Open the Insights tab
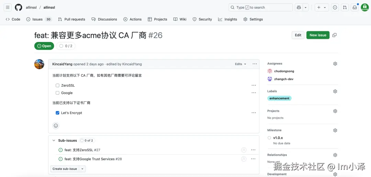371x177 pixels. pyautogui.click(x=228, y=19)
